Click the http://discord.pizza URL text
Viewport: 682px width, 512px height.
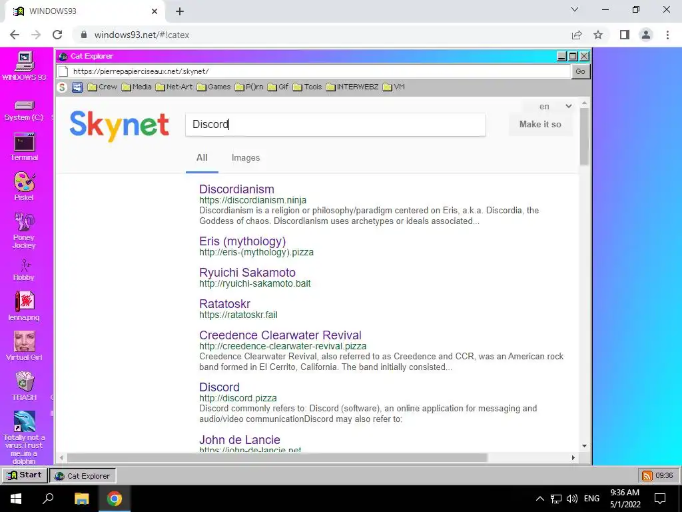coord(238,399)
